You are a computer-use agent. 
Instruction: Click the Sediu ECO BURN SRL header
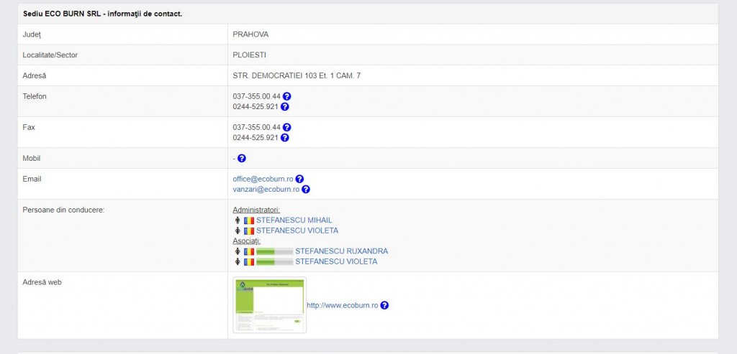(102, 14)
